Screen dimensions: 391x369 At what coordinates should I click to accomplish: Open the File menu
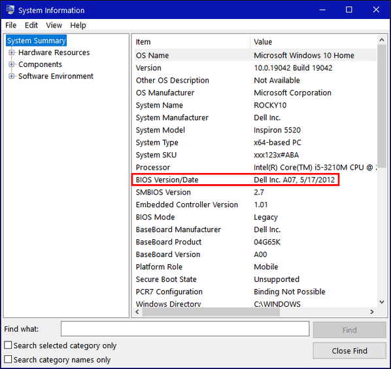pos(10,26)
